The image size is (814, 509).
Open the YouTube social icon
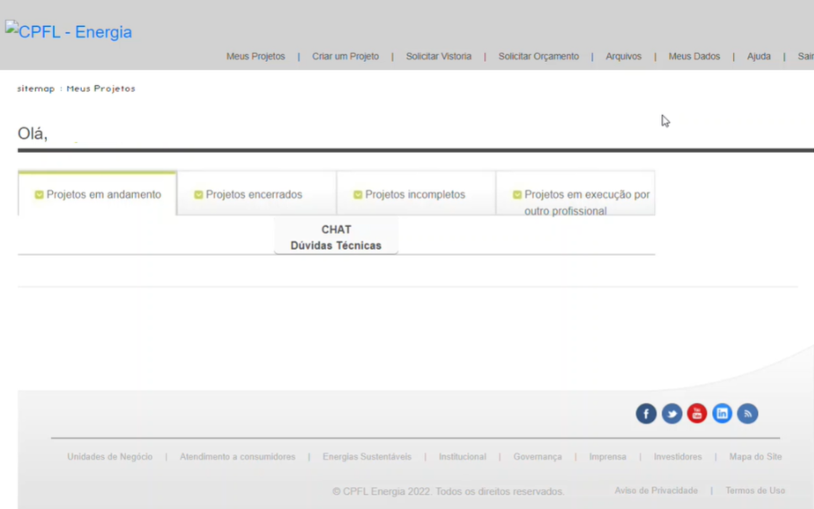click(696, 414)
